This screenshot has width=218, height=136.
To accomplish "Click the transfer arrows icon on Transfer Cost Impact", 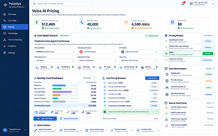I will (x=126, y=22).
